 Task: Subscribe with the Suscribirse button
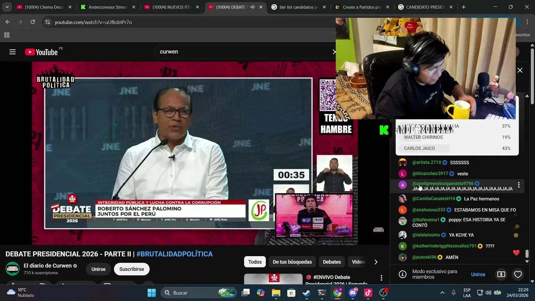click(132, 269)
